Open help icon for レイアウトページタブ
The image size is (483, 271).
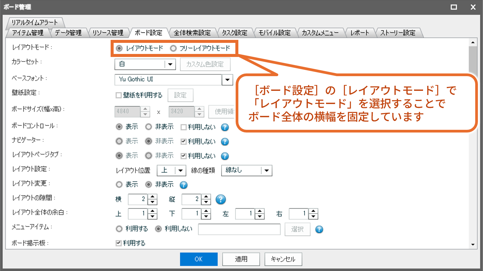pyautogui.click(x=225, y=156)
